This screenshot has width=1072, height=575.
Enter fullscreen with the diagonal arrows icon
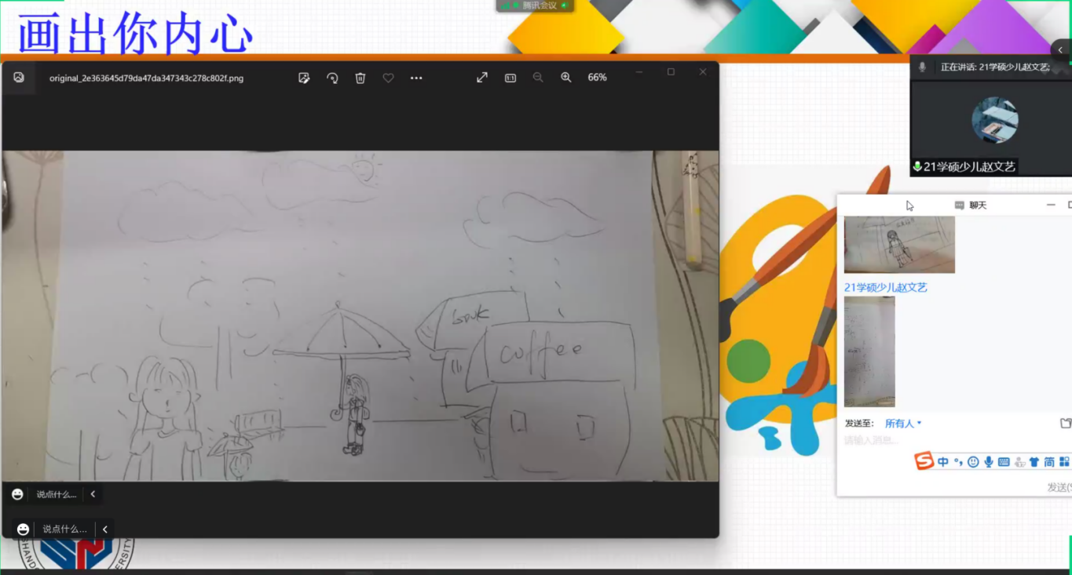click(x=482, y=78)
